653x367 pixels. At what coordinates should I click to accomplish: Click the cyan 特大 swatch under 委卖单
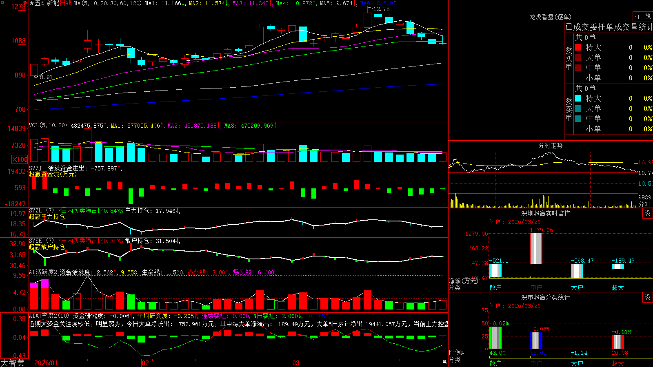(x=578, y=98)
